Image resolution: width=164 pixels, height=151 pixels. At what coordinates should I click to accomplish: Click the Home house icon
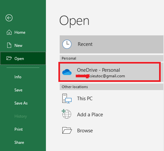pos(9,32)
